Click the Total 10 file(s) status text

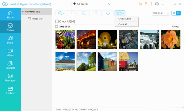[77, 109]
